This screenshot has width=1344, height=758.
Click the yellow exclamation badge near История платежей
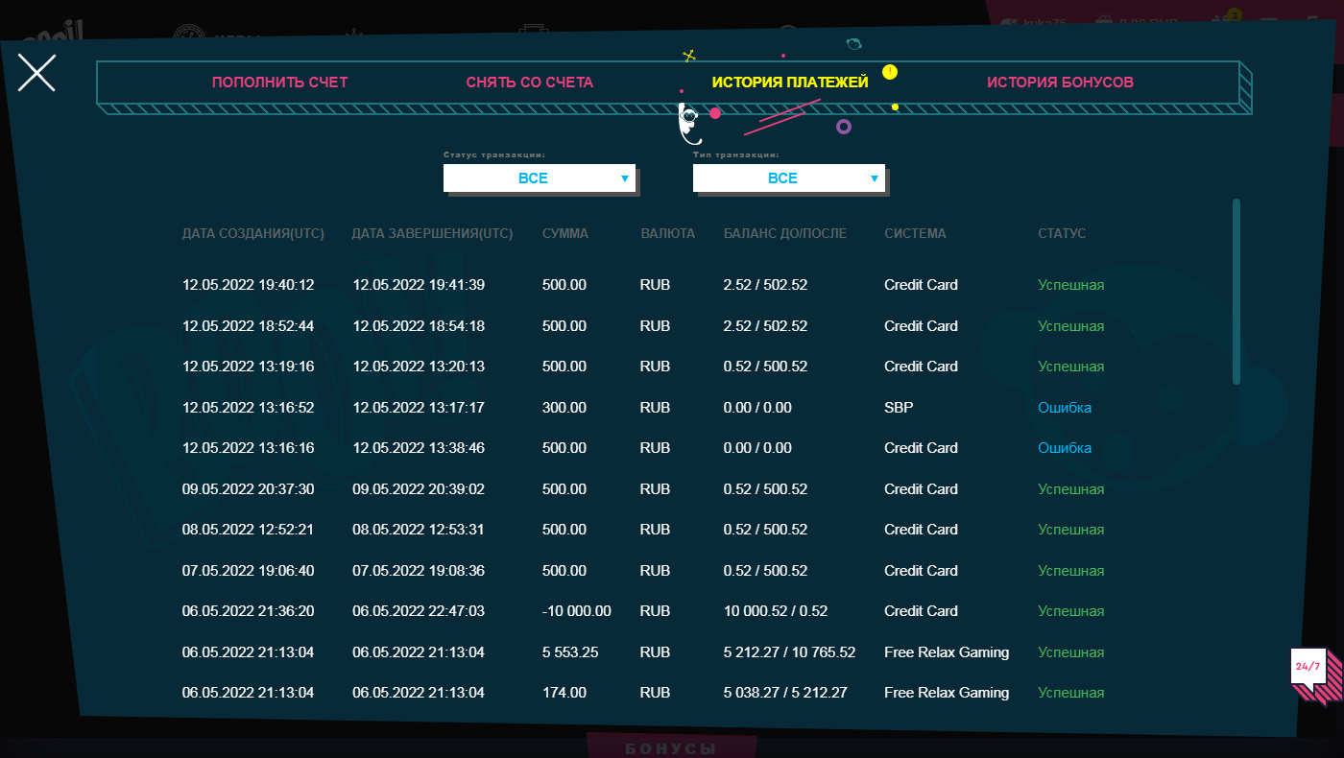(x=890, y=72)
